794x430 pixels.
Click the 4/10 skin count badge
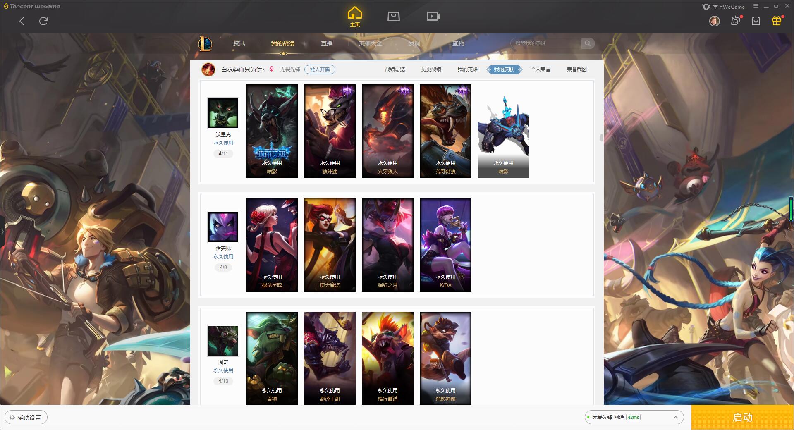(x=223, y=381)
